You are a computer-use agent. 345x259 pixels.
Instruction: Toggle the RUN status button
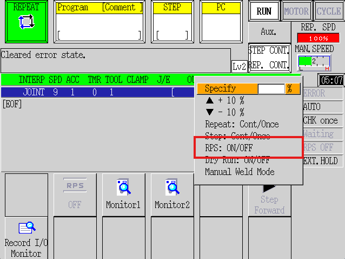264,11
